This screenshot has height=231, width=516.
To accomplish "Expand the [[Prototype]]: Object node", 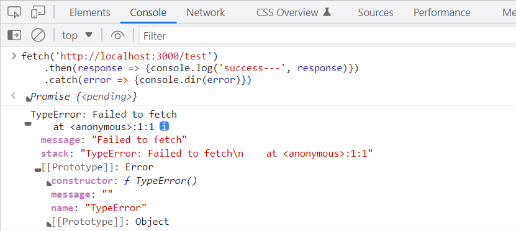I will tap(49, 224).
